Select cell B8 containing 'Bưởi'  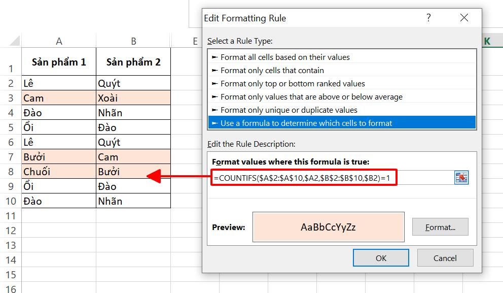pos(133,171)
